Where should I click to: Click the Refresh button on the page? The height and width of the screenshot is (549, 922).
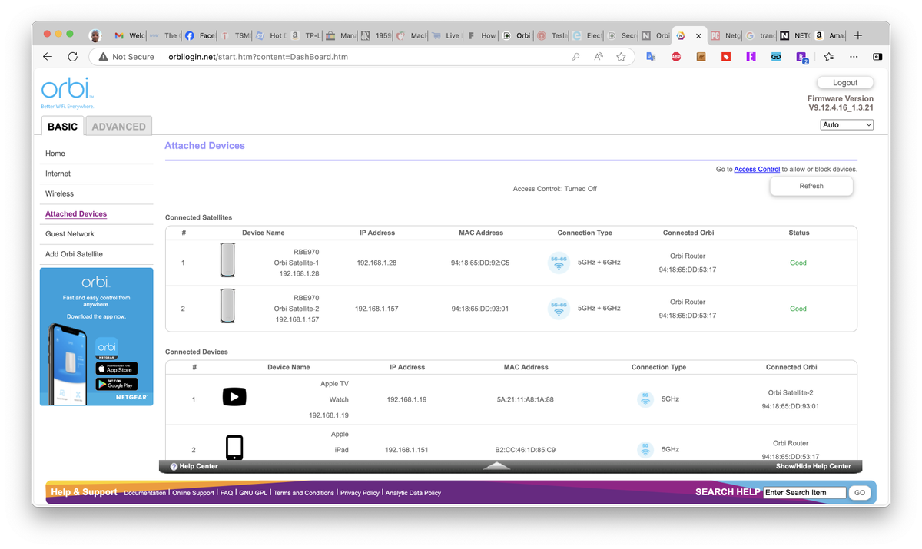pyautogui.click(x=811, y=186)
